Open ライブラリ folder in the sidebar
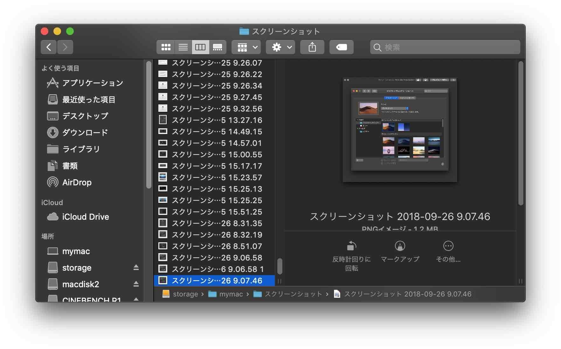Screen dimensions: 561x349 [73, 149]
